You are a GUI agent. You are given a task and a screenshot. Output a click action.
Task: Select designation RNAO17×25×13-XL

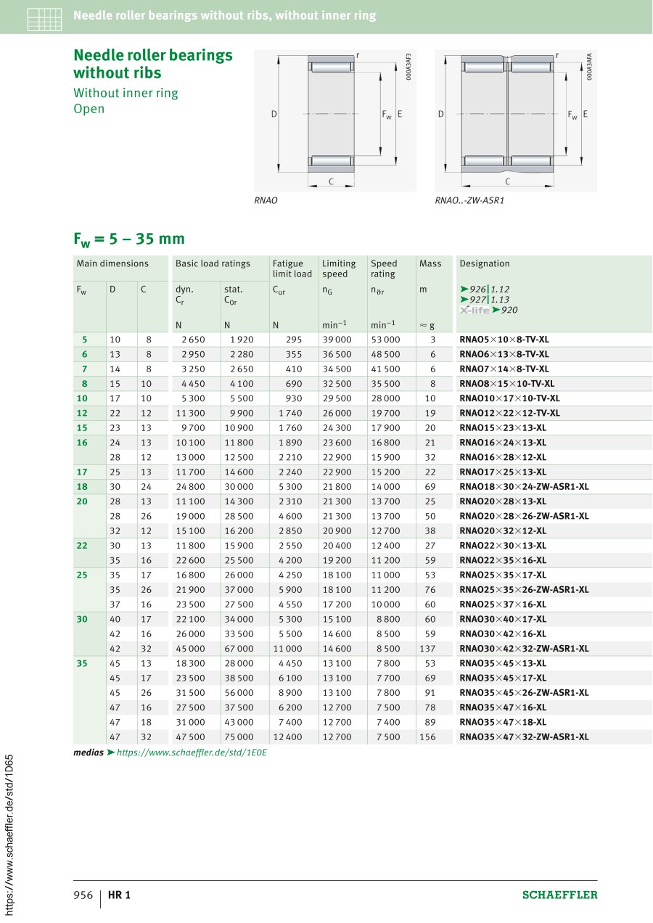pyautogui.click(x=503, y=472)
